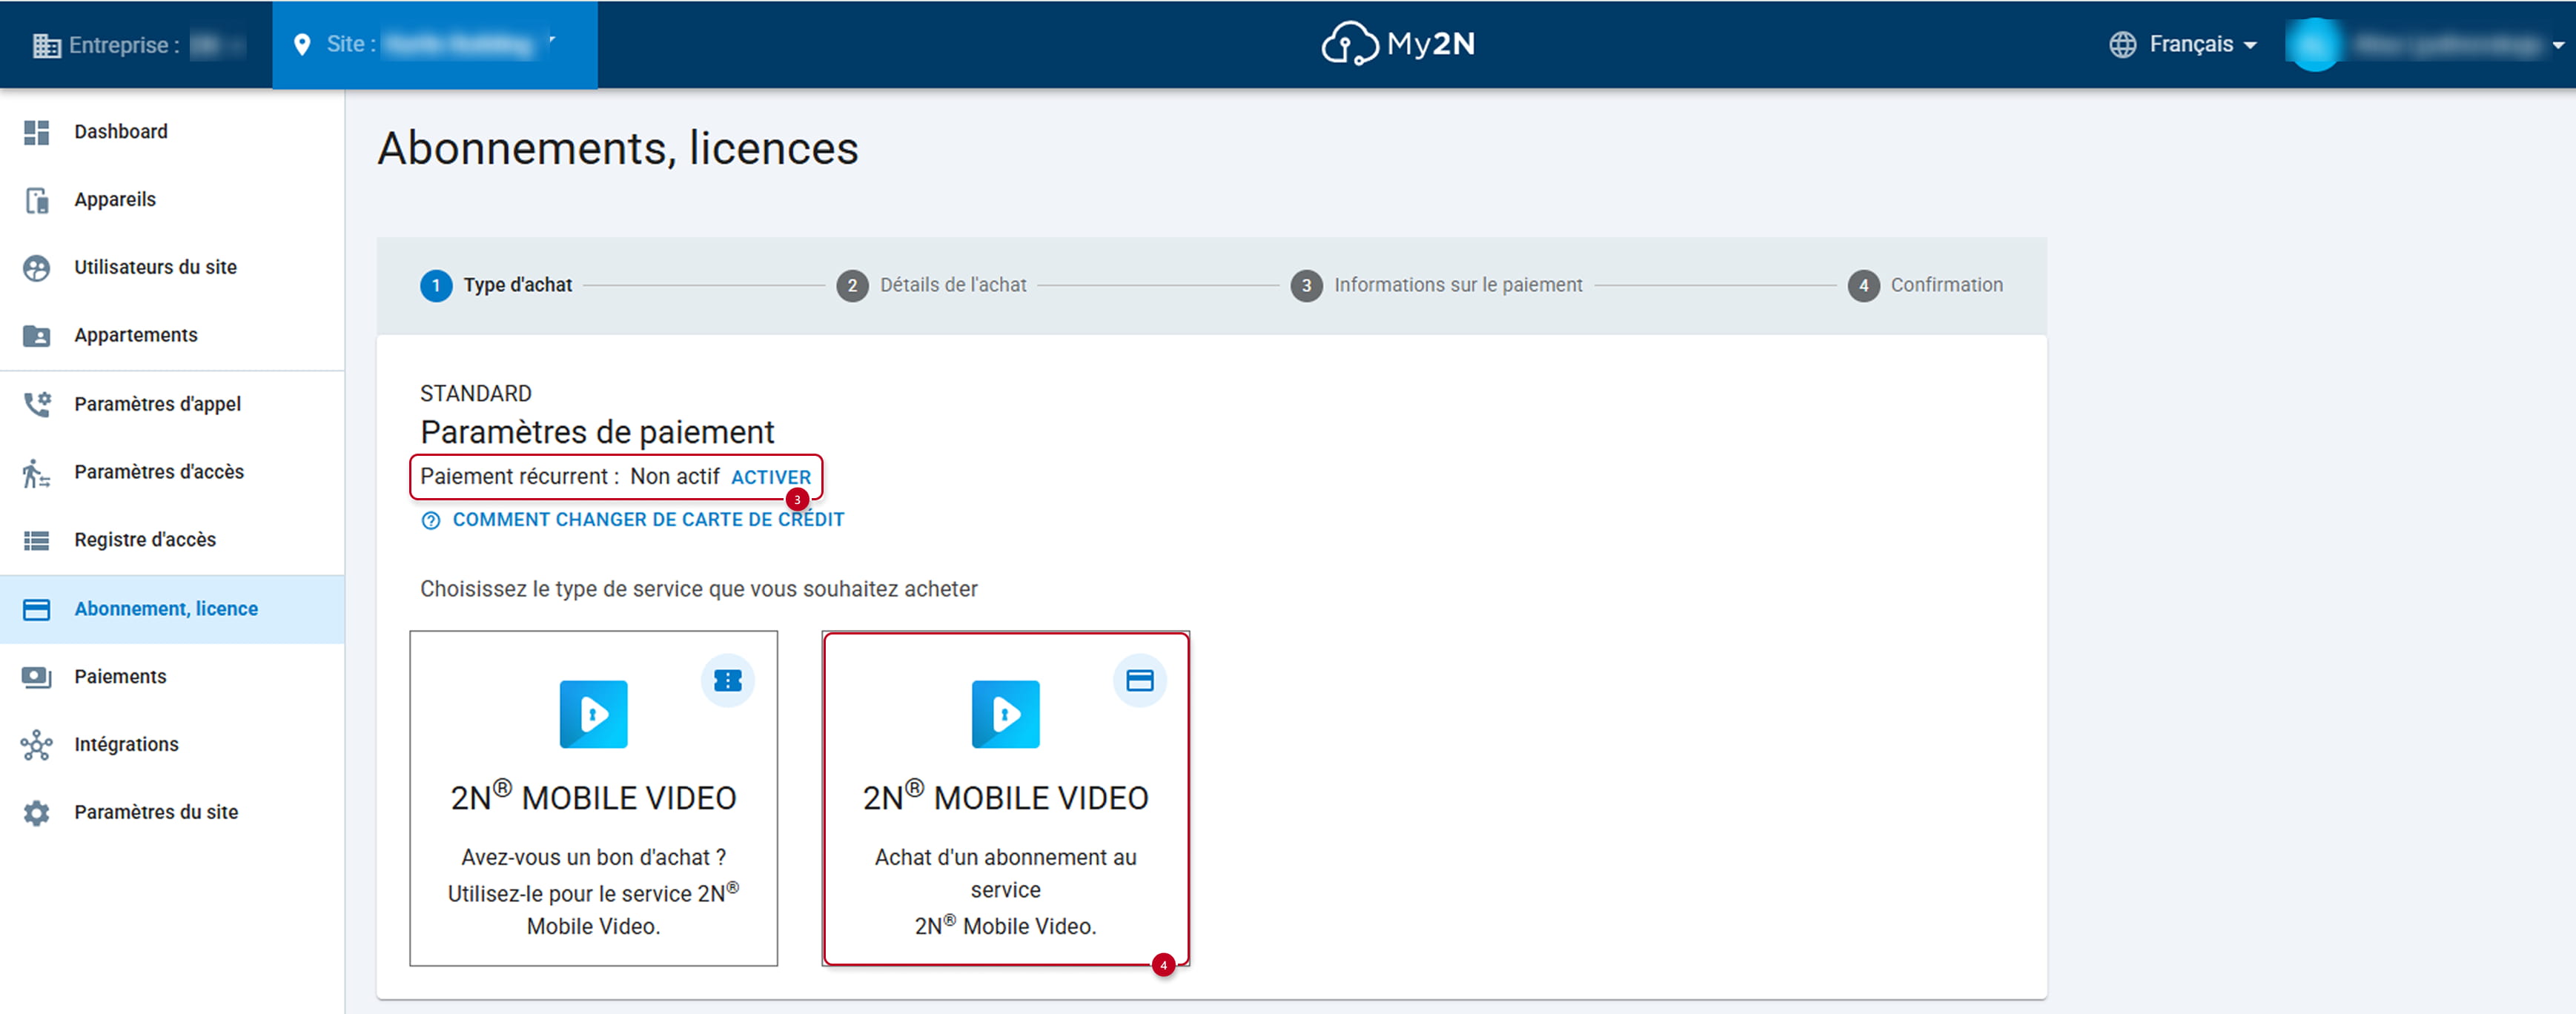Open Registre d'accès menu item
Screen dimensions: 2576x1014
tap(172, 540)
